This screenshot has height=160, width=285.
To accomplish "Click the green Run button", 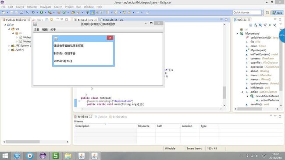I will pyautogui.click(x=42, y=12).
